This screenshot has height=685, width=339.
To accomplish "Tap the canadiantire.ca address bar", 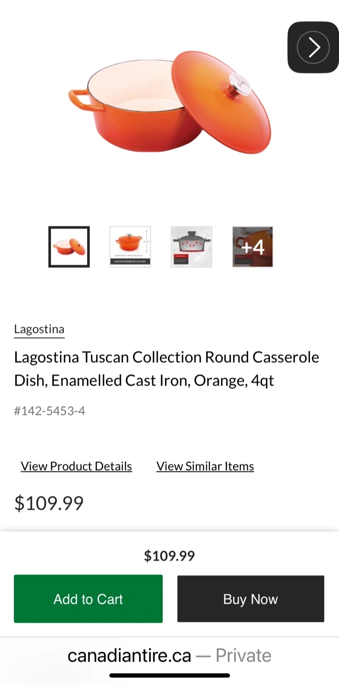I will tap(129, 656).
